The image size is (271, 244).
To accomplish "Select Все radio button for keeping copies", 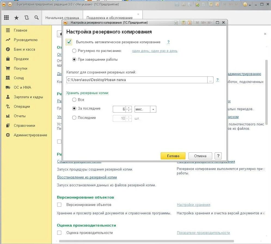I will click(x=74, y=100).
